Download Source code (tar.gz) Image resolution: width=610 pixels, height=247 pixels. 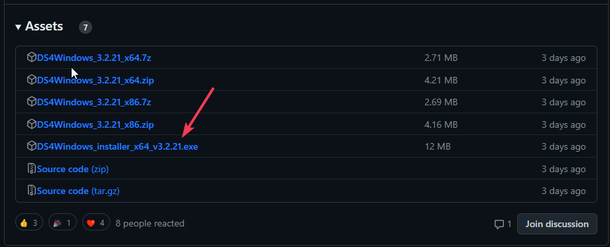(x=78, y=191)
